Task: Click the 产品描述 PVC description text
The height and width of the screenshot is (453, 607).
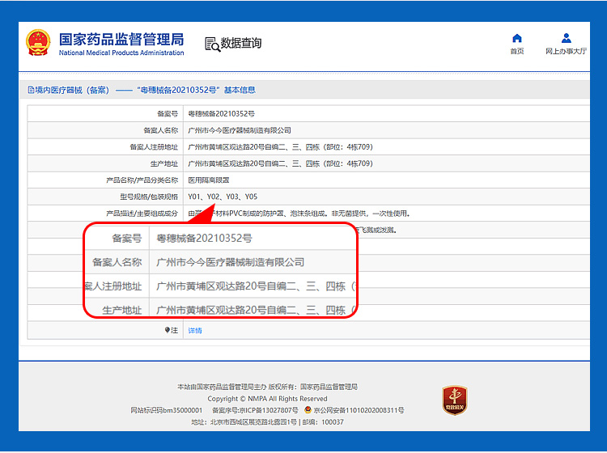Action: click(299, 214)
